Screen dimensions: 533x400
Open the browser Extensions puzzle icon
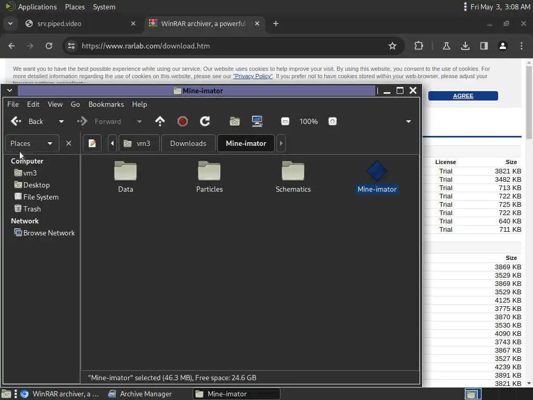pyautogui.click(x=419, y=46)
